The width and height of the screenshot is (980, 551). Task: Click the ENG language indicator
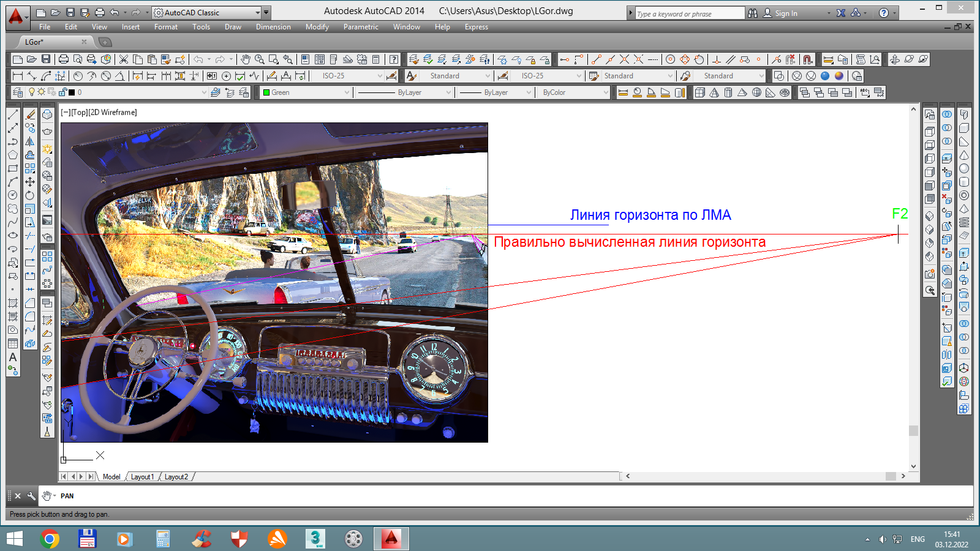click(918, 539)
